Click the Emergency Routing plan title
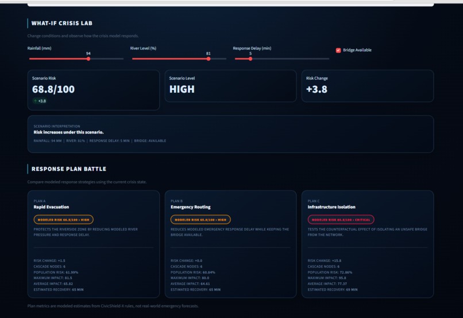The image size is (463, 318). [x=191, y=207]
